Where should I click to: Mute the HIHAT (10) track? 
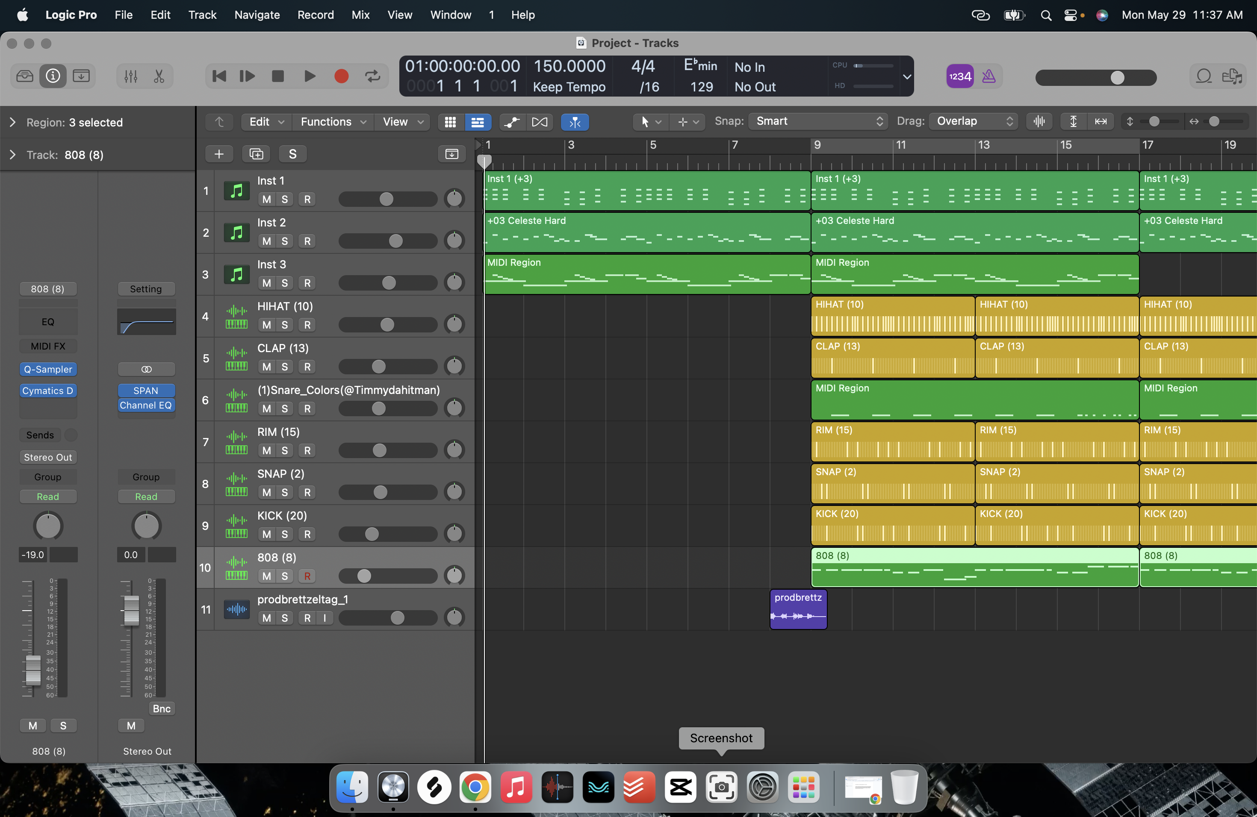click(267, 325)
